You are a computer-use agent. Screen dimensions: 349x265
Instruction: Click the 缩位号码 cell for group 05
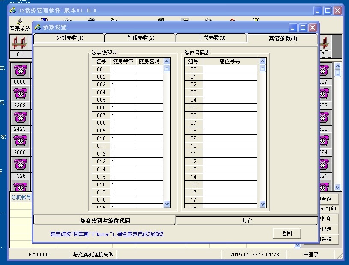tap(230, 108)
